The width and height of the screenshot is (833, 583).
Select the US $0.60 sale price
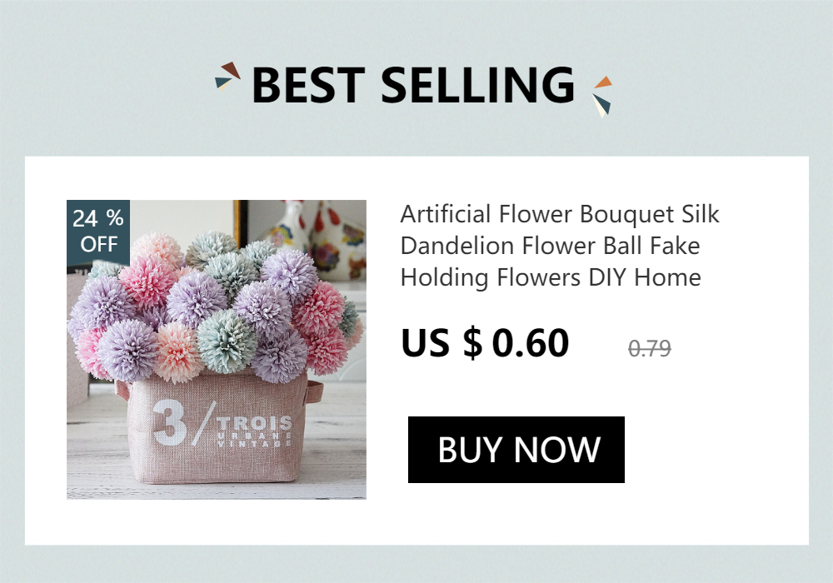point(485,343)
